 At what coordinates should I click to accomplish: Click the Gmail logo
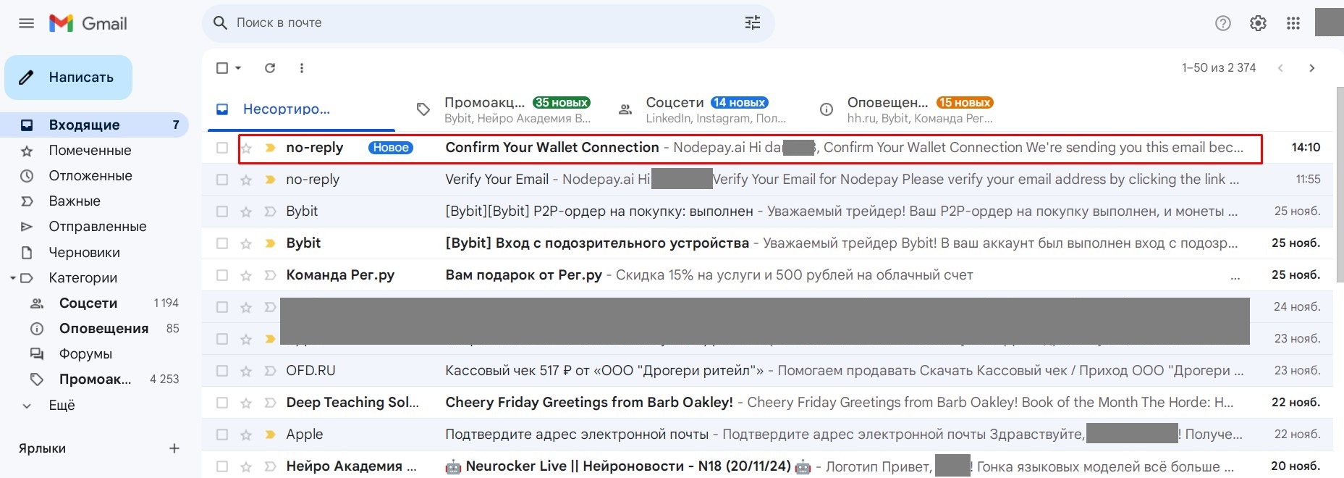[88, 23]
